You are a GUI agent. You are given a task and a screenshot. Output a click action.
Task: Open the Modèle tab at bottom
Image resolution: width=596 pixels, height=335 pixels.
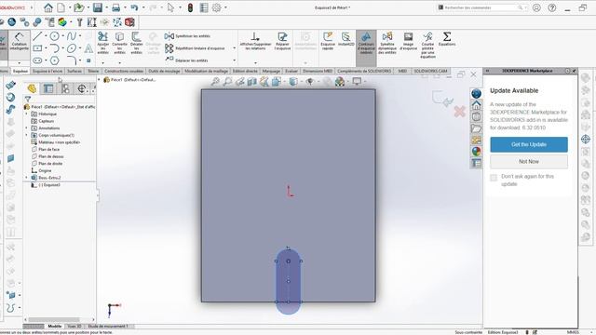tap(55, 327)
